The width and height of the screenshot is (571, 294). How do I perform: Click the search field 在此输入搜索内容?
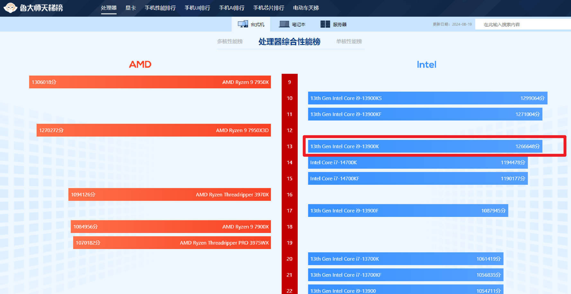coord(523,24)
